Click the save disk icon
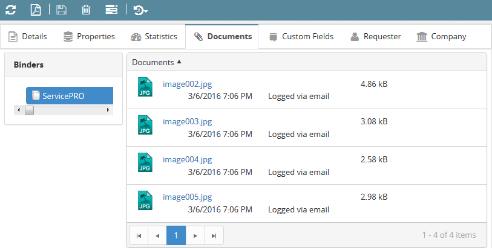 61,10
